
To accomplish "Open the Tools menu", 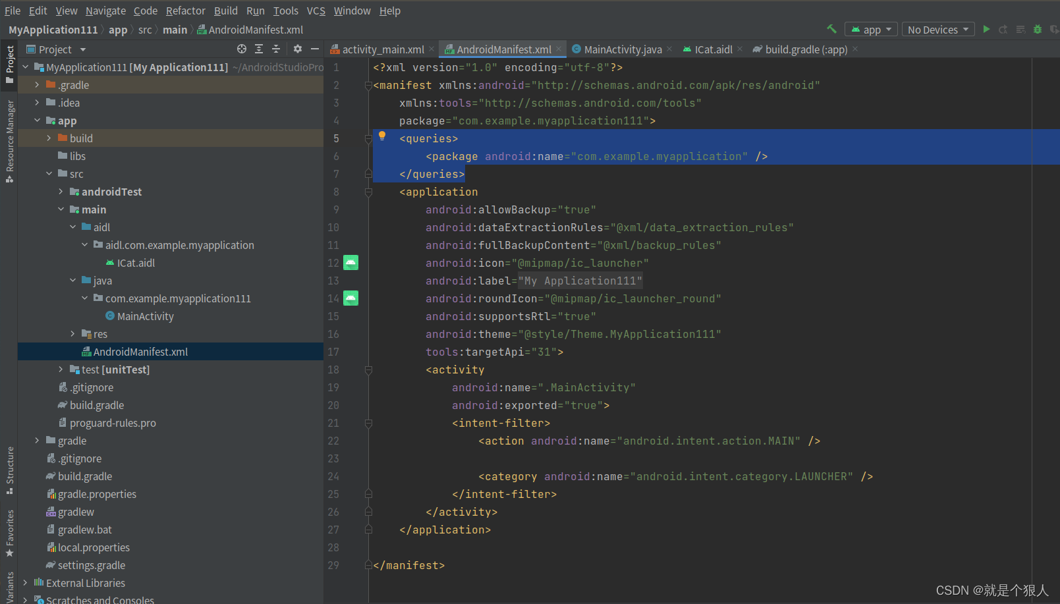I will [x=286, y=11].
